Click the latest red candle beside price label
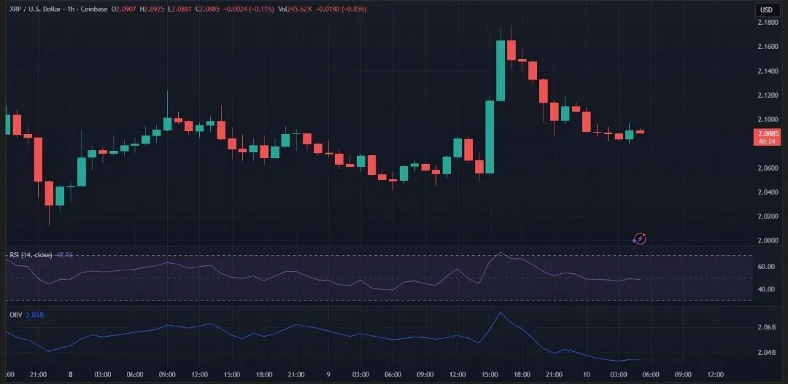Image resolution: width=788 pixels, height=384 pixels. coord(640,132)
